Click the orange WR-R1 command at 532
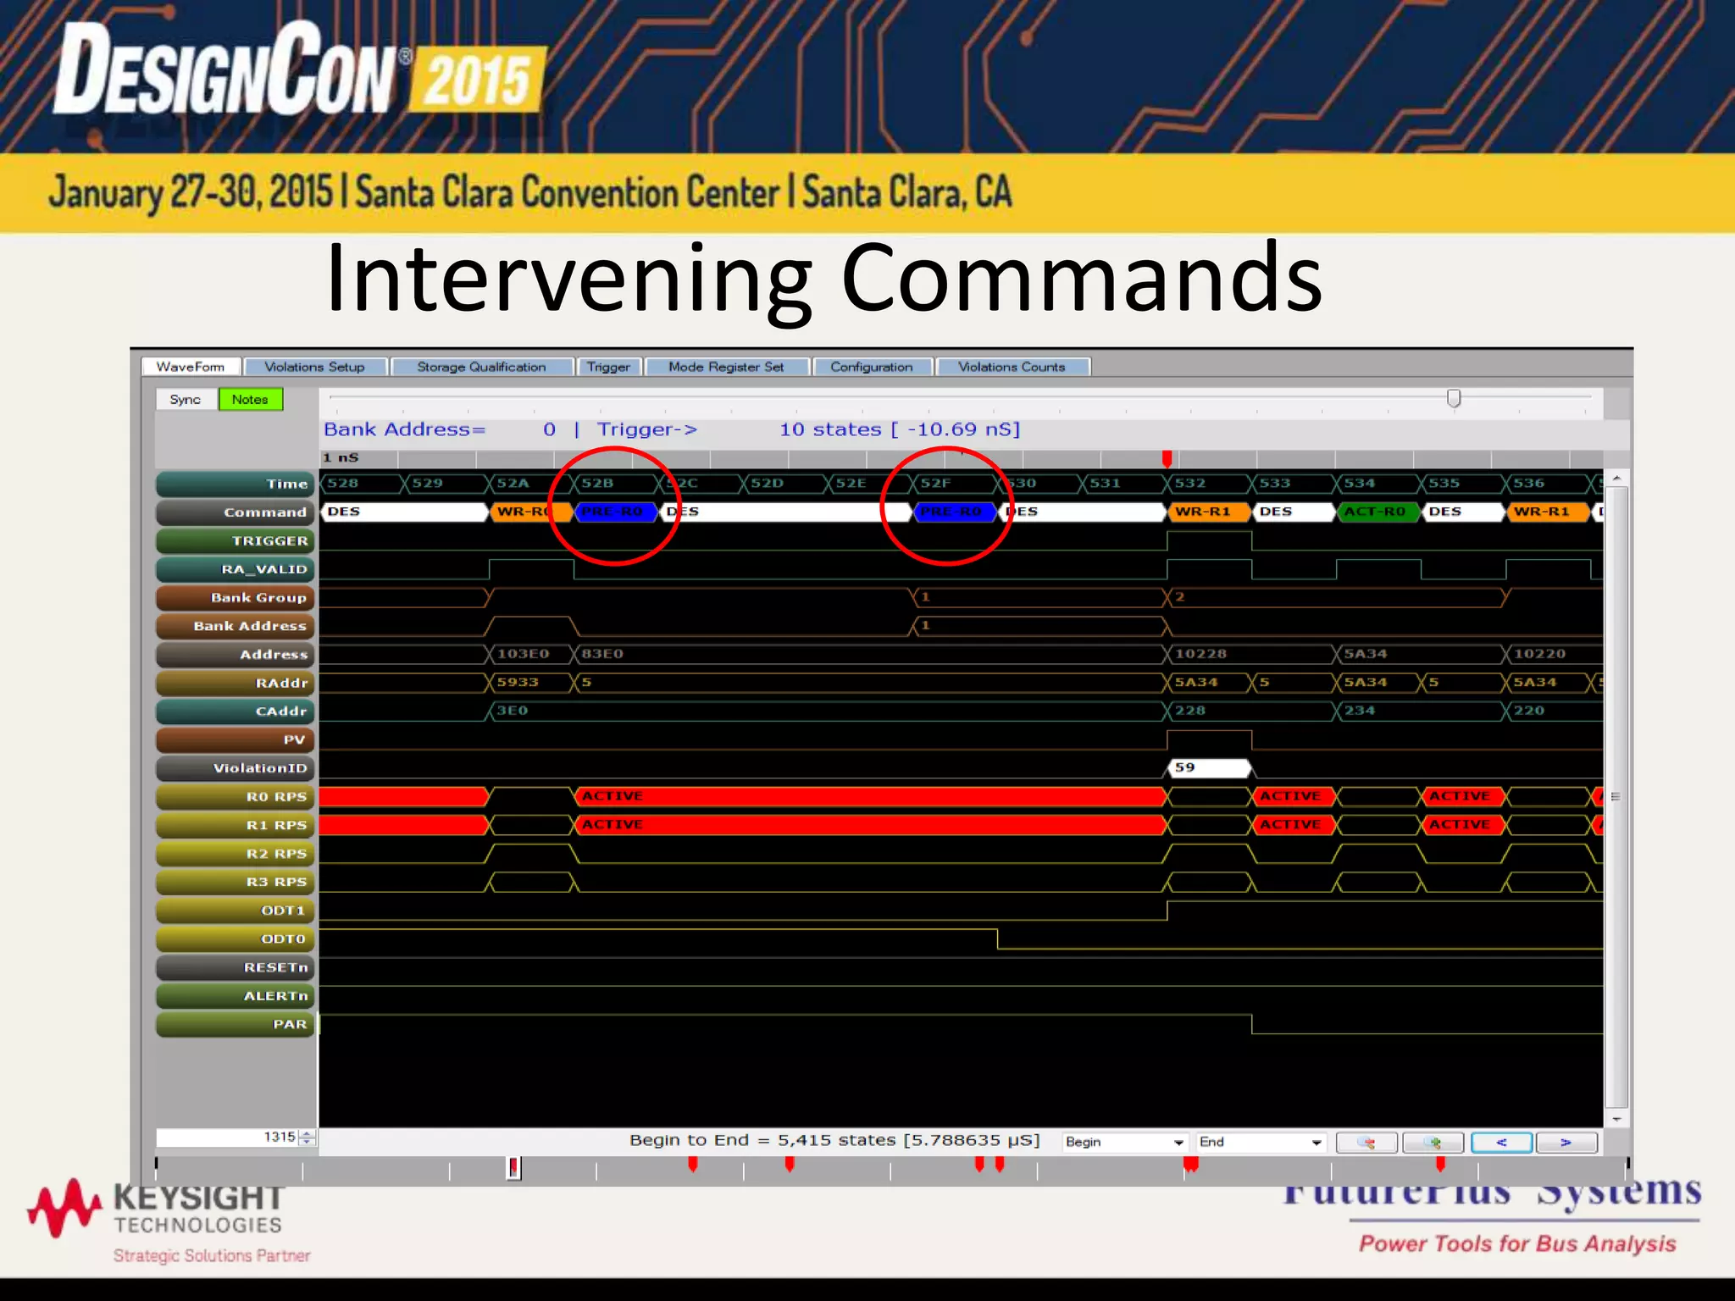Image resolution: width=1735 pixels, height=1301 pixels. (x=1209, y=512)
